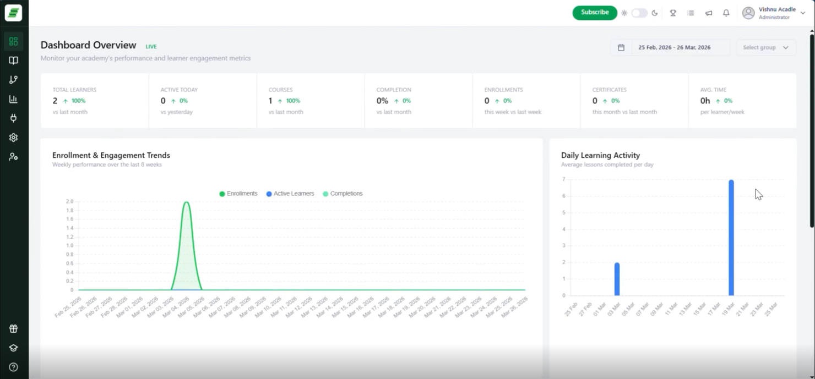Click the user management icon in sidebar
The image size is (815, 379).
click(13, 157)
